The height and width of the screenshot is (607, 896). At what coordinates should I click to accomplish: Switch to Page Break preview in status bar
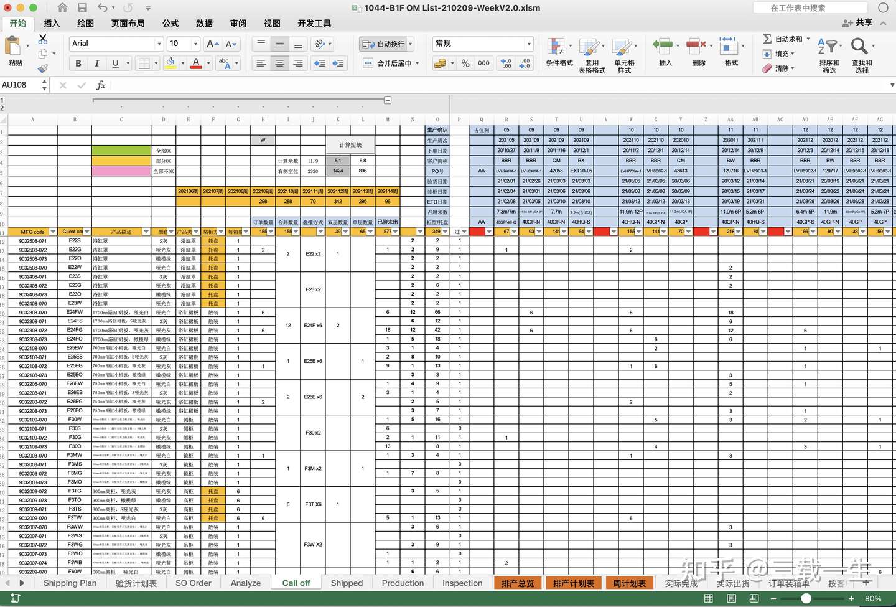point(754,598)
